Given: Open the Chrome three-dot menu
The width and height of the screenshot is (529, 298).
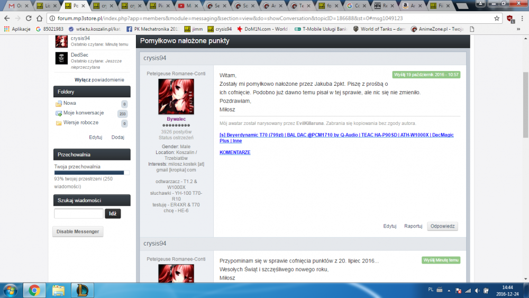Looking at the screenshot, I should 522,18.
